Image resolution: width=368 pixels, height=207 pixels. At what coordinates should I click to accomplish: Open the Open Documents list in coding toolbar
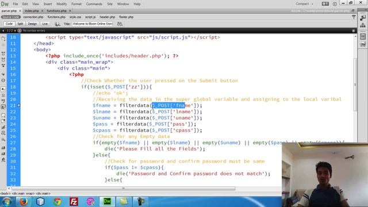coord(3,39)
